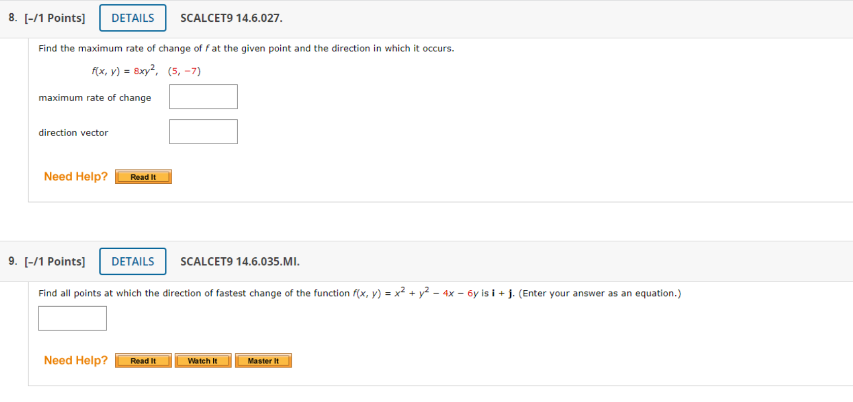Screen dimensions: 853x402
Task: Open the Master It practice for question 9
Action: [263, 360]
